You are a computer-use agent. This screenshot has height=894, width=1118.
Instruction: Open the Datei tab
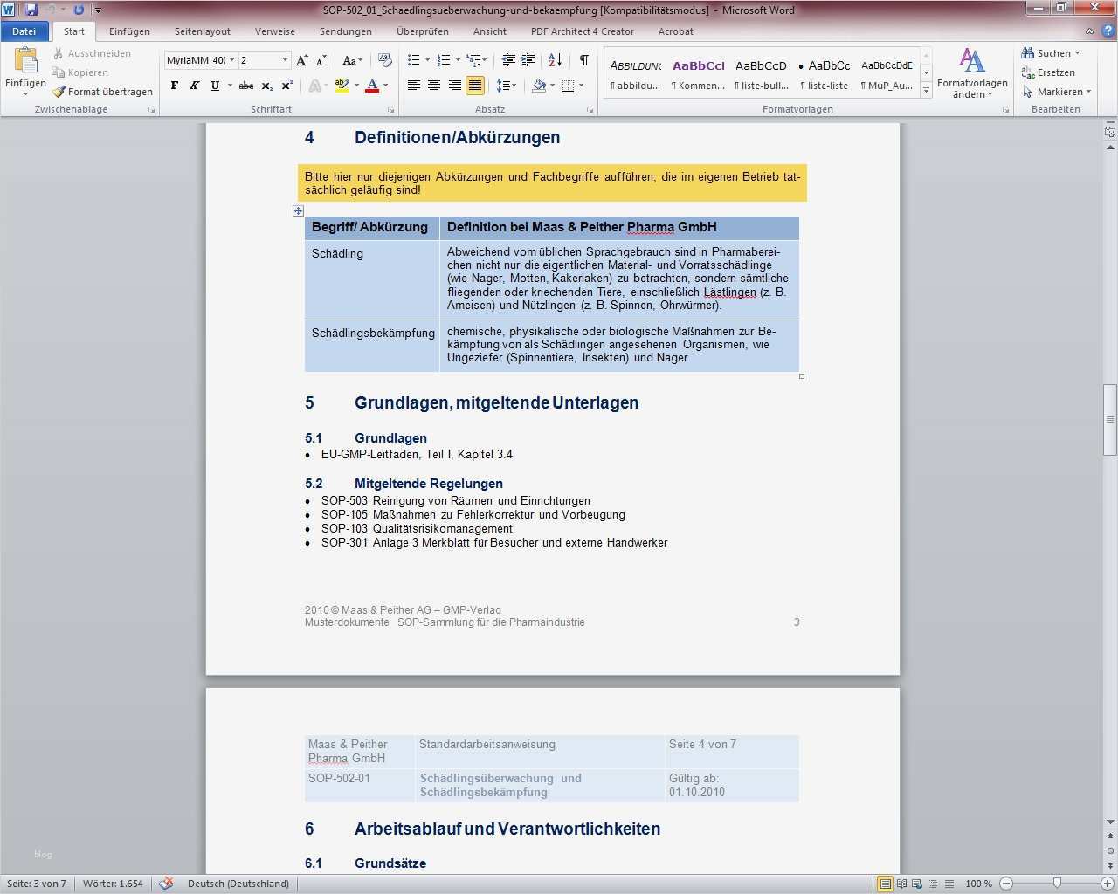[24, 31]
